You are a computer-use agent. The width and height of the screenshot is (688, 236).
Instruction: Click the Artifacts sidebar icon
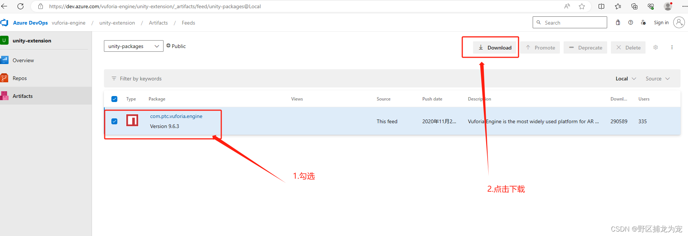click(x=4, y=96)
